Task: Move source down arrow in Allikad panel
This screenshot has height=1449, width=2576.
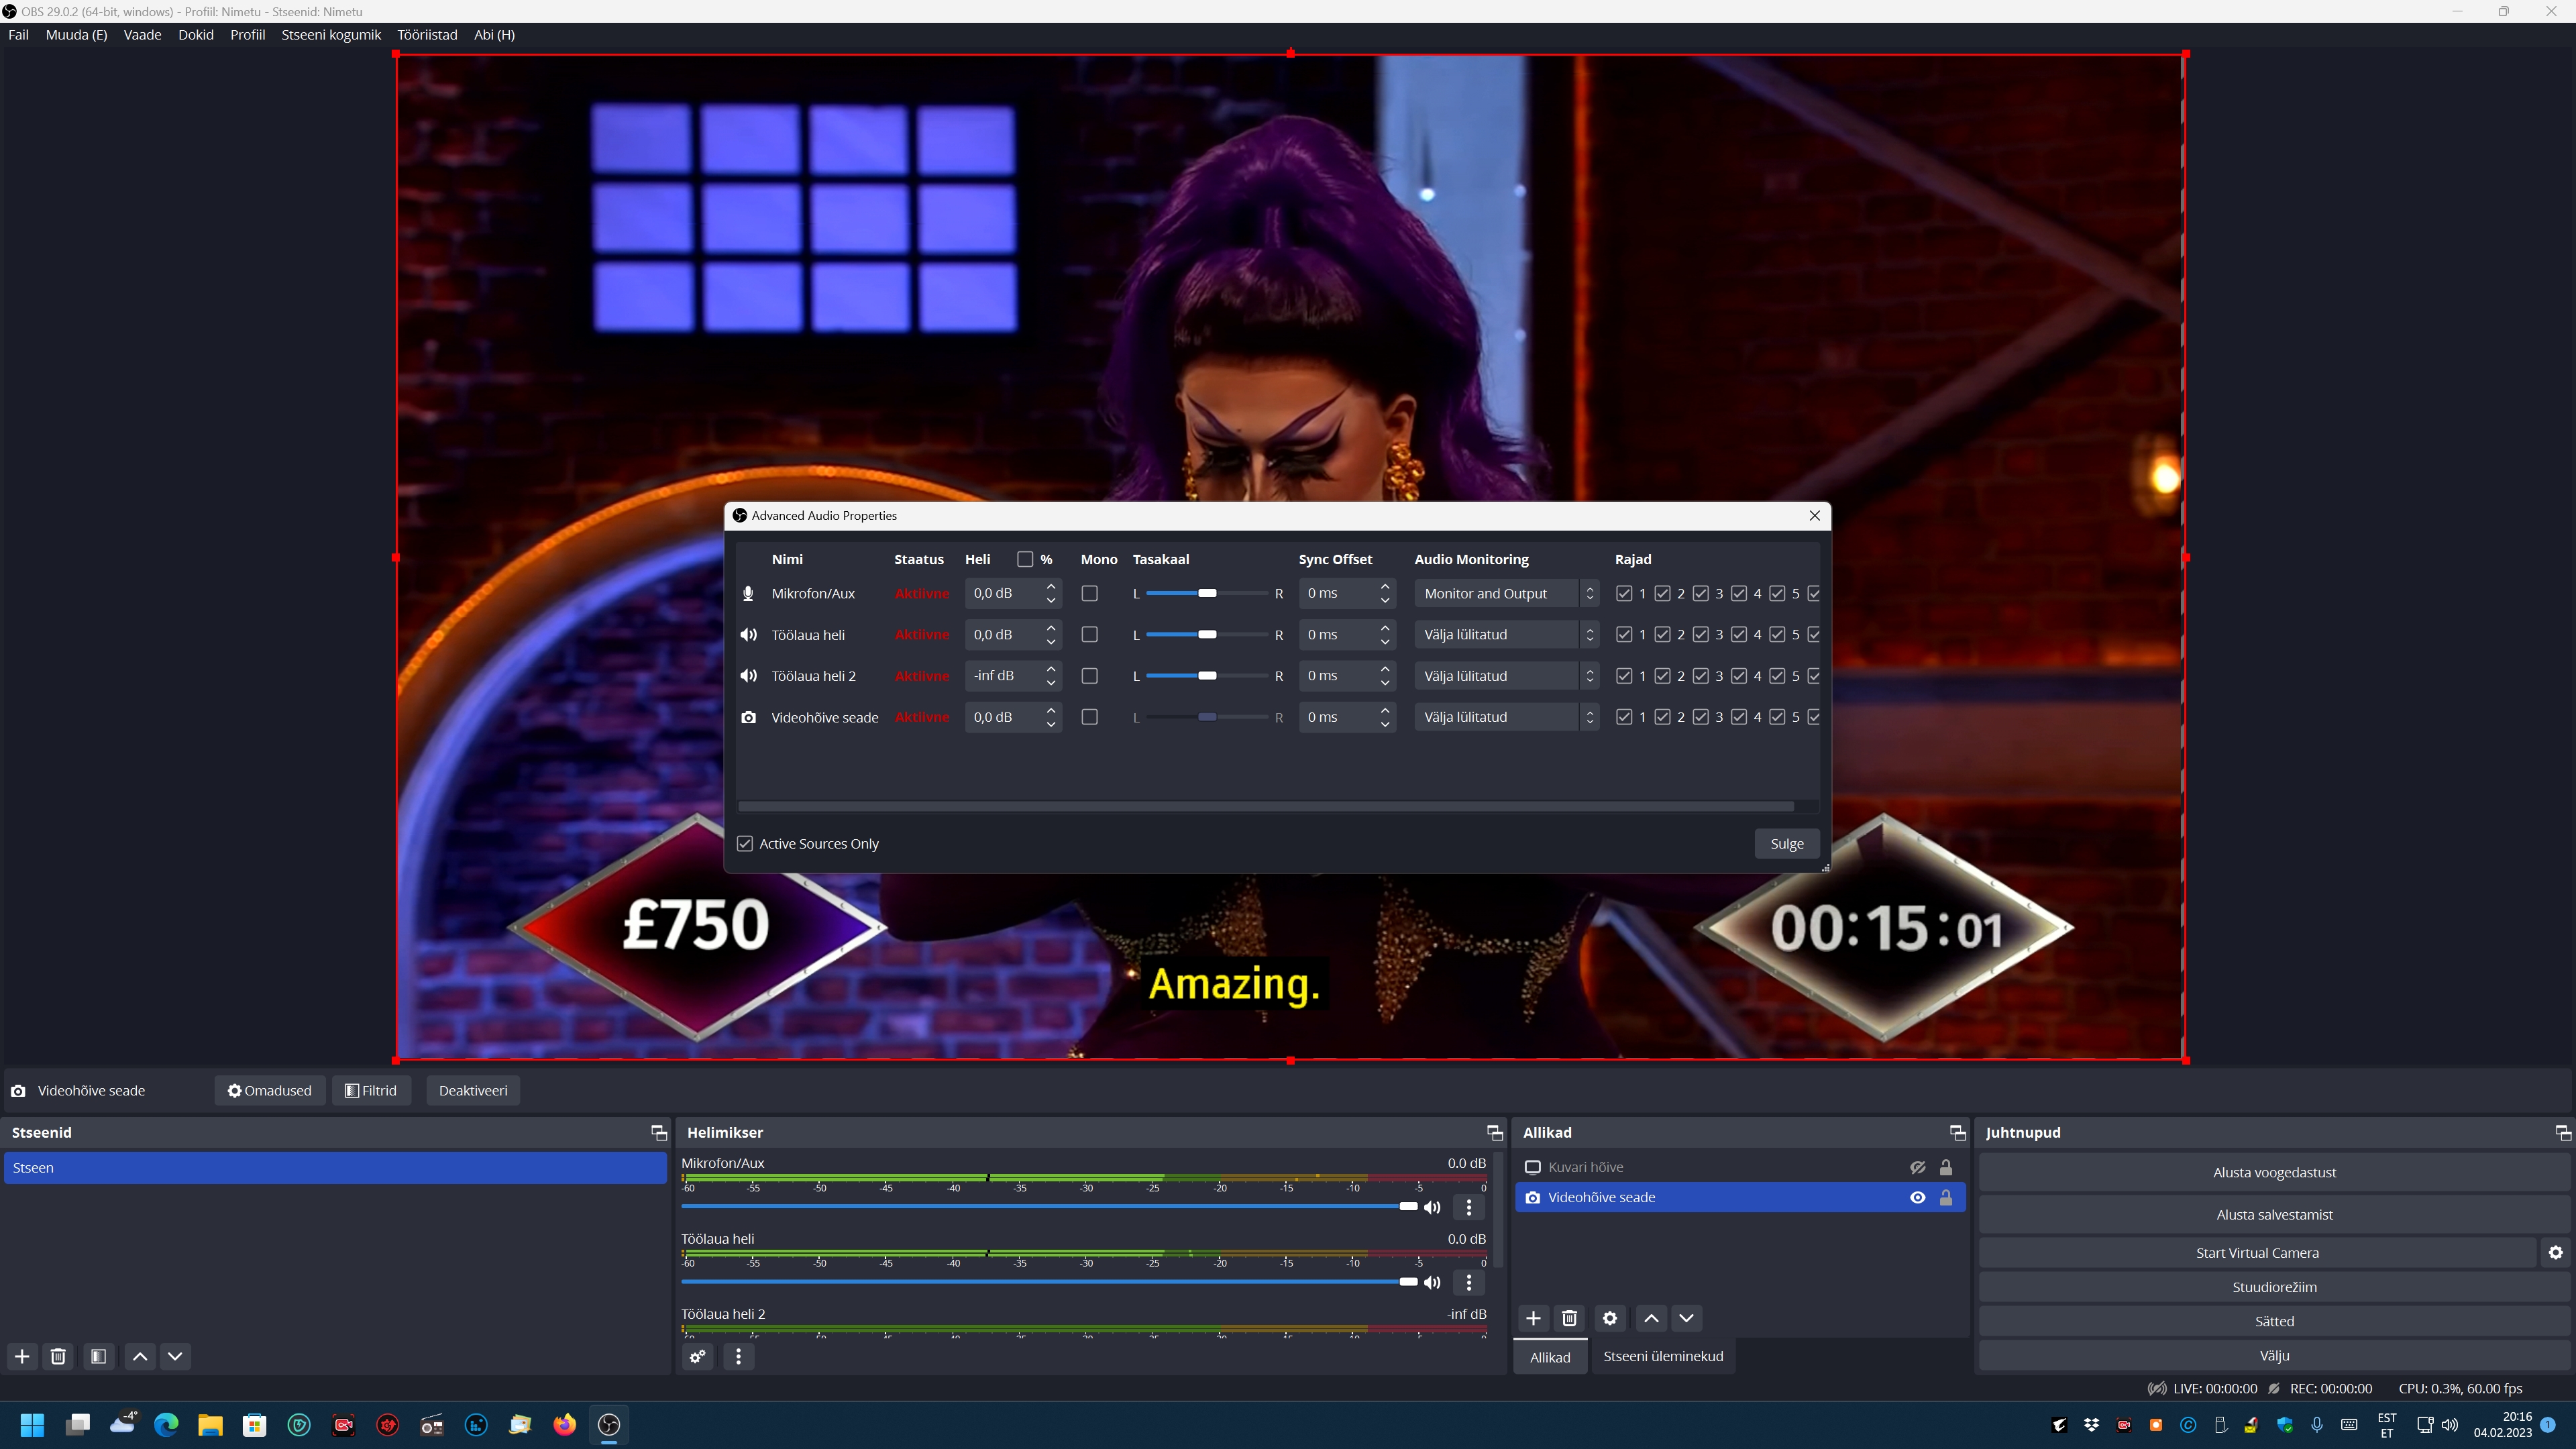Action: pyautogui.click(x=1686, y=1318)
